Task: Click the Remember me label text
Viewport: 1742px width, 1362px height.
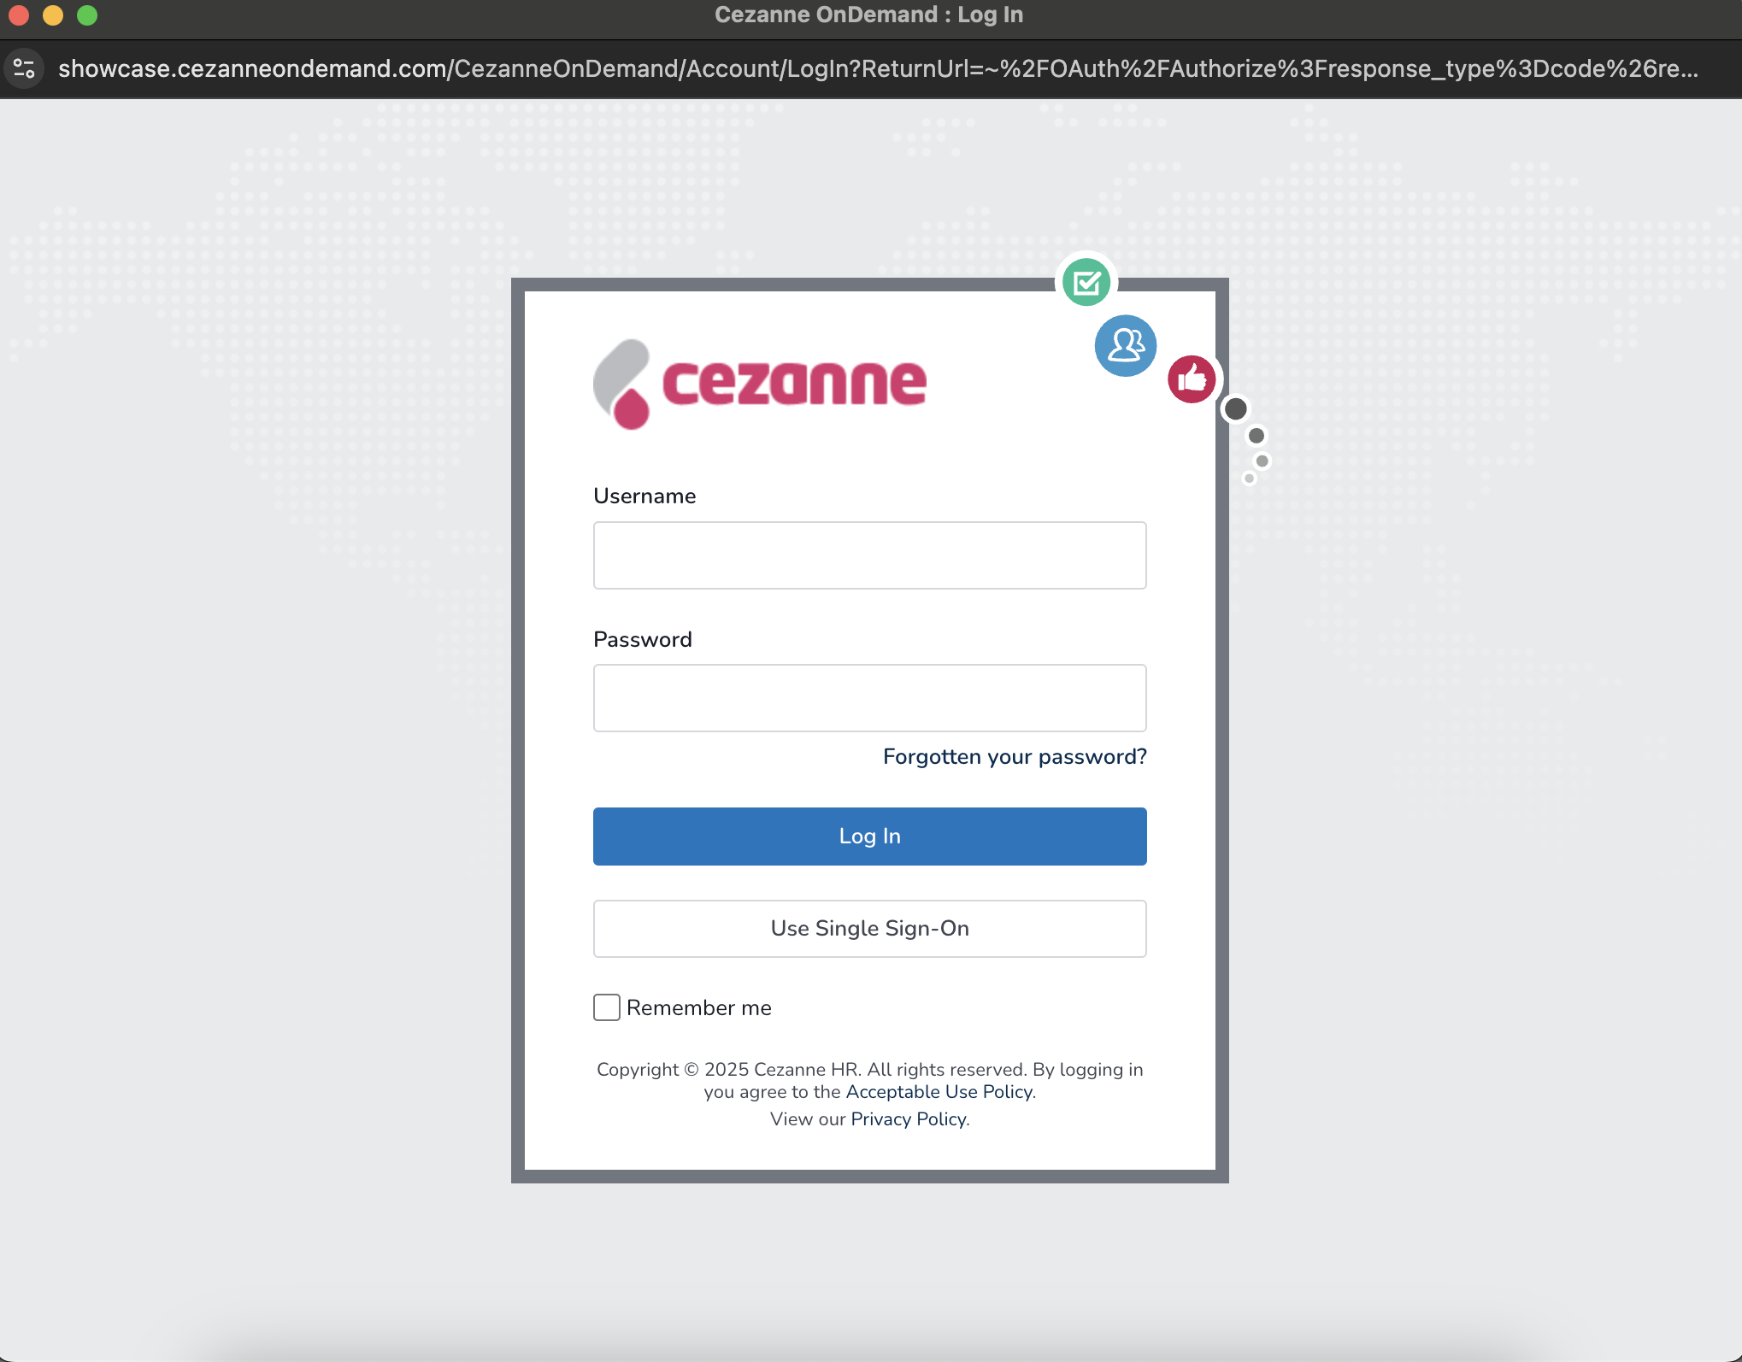Action: [698, 1008]
